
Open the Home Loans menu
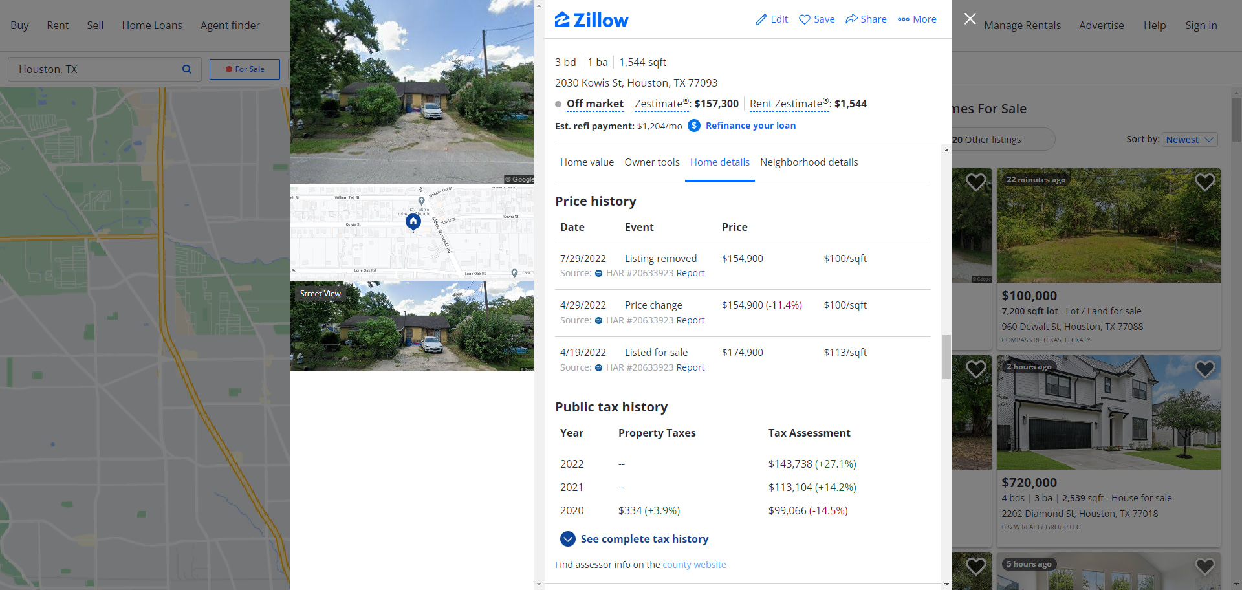pyautogui.click(x=152, y=25)
